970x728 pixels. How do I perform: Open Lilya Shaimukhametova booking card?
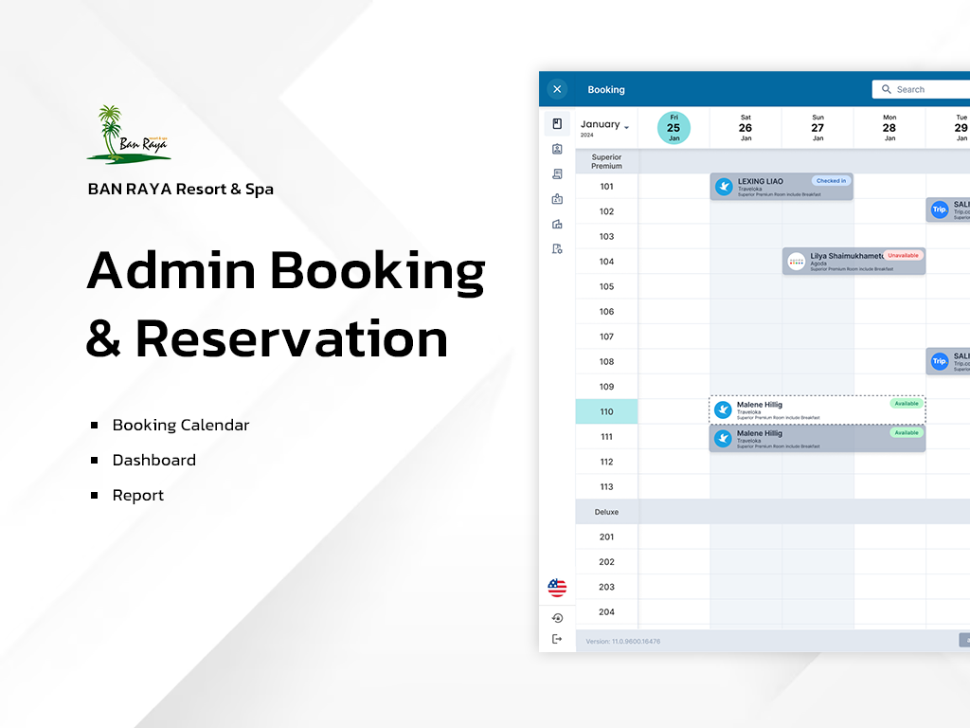(853, 262)
